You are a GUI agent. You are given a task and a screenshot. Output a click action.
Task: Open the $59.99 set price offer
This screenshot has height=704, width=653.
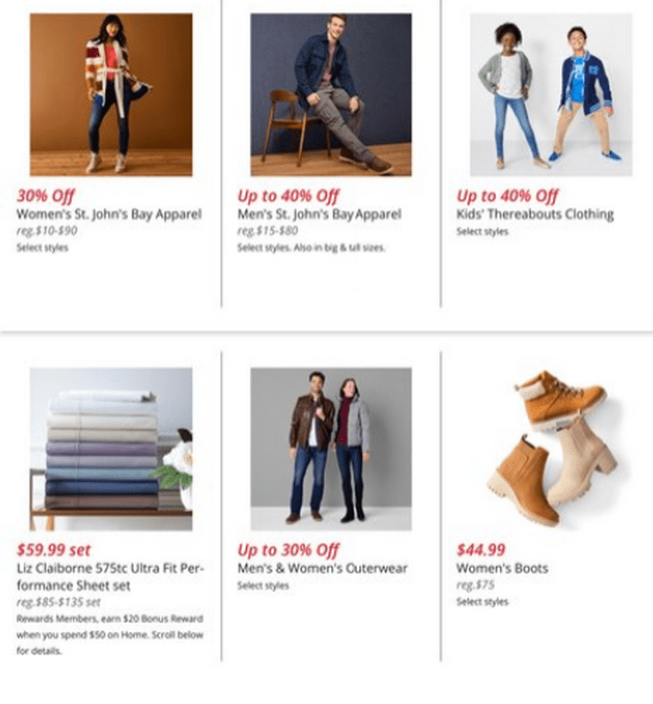pos(54,550)
